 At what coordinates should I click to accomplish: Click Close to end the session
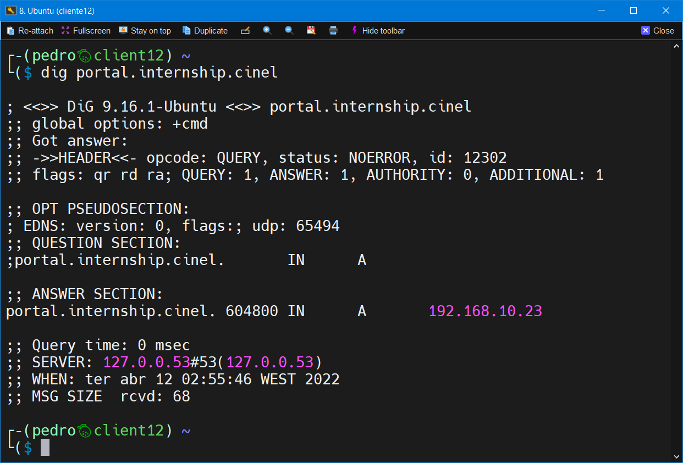click(x=658, y=30)
